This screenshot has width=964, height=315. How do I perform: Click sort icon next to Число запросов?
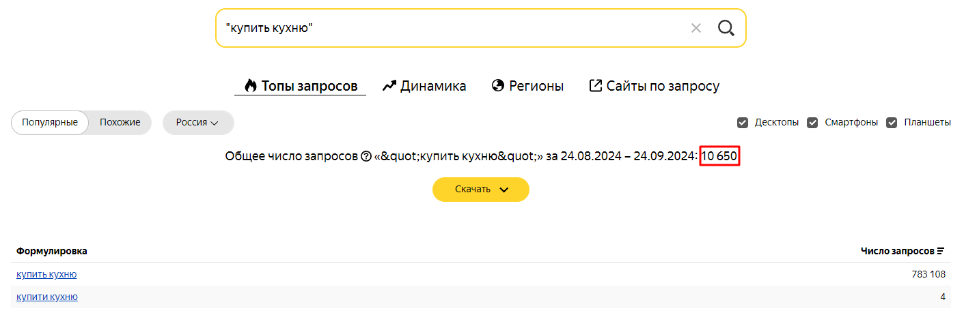point(941,252)
